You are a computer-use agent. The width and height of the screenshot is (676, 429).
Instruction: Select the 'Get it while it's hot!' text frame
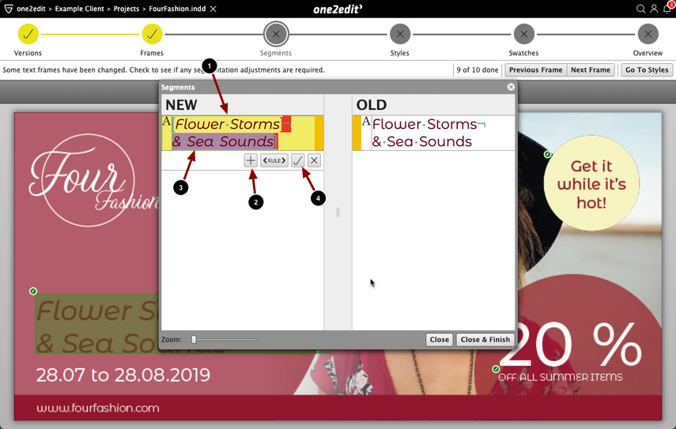[x=591, y=184]
